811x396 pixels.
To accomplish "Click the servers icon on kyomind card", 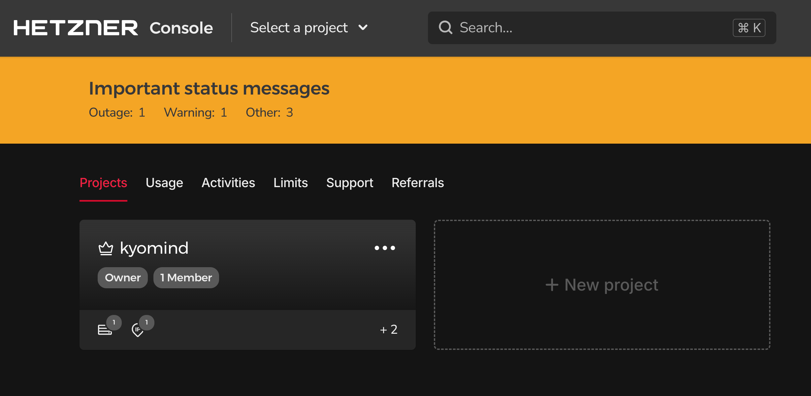I will [105, 329].
